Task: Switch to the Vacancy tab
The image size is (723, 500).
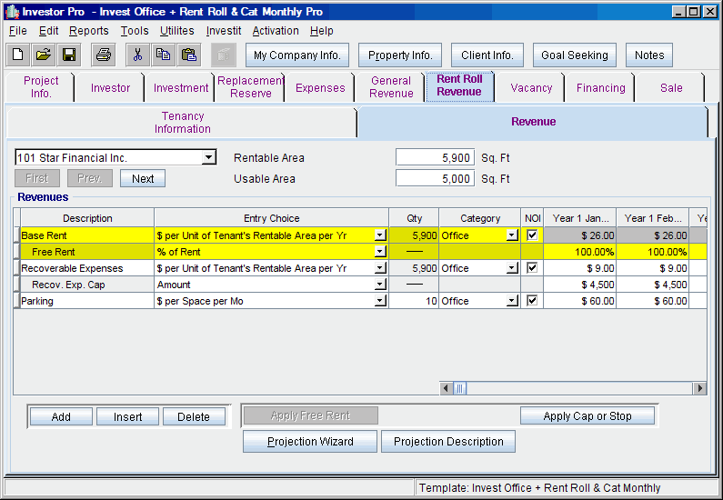Action: click(x=531, y=88)
